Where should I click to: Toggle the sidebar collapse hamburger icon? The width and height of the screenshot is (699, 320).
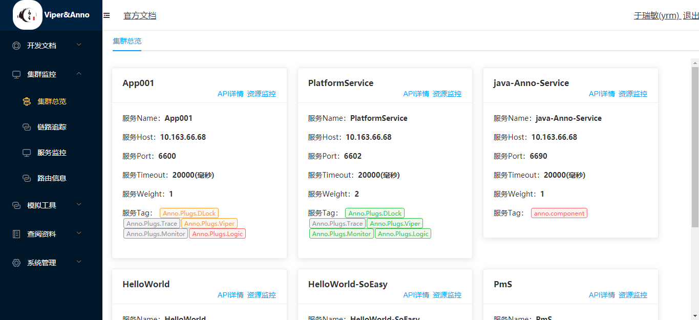[107, 15]
